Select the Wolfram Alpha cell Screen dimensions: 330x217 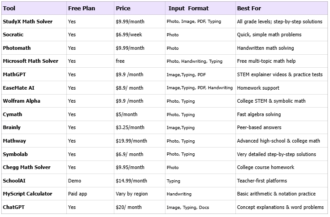click(22, 101)
